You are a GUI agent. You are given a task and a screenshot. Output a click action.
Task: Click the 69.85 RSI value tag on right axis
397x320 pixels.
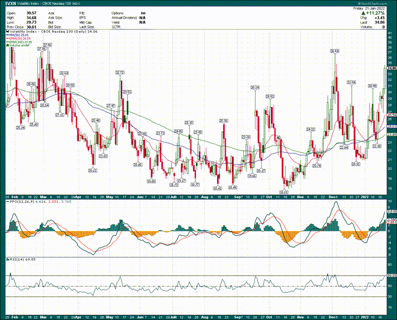[x=391, y=275]
